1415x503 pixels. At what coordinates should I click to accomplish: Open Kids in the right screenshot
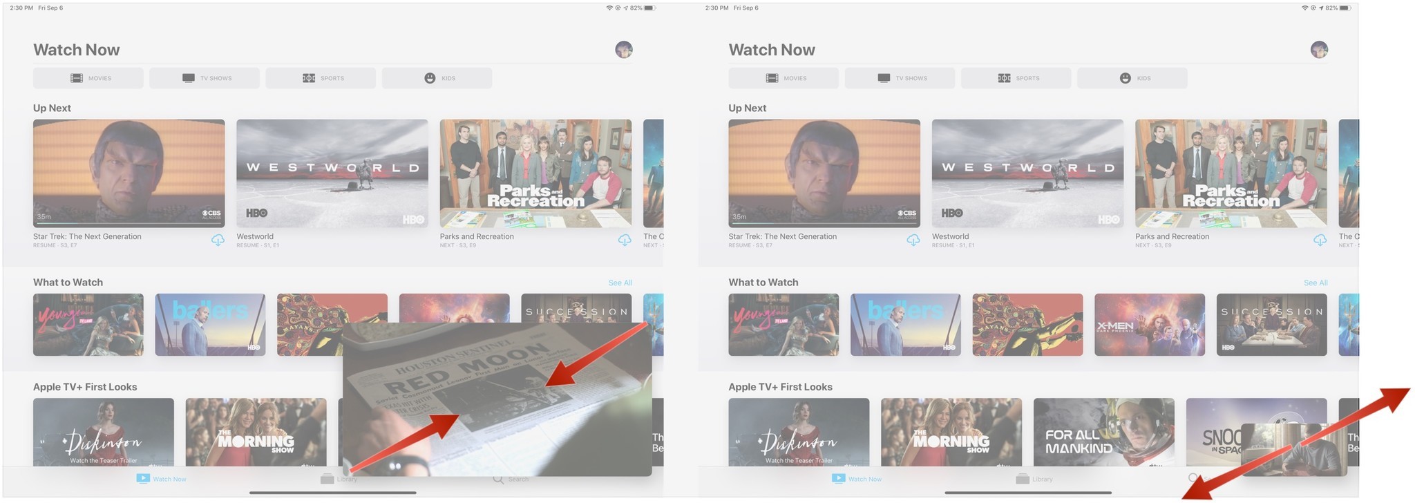pos(1132,78)
